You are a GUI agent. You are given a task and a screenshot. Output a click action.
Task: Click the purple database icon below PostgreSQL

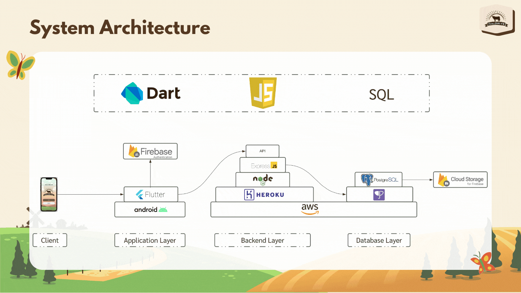coord(379,195)
